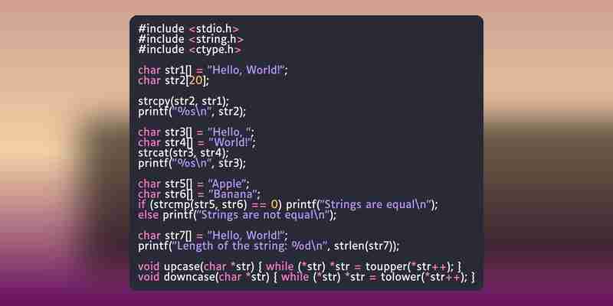The width and height of the screenshot is (613, 306).
Task: Click the str7 declaration line
Action: [x=213, y=236]
